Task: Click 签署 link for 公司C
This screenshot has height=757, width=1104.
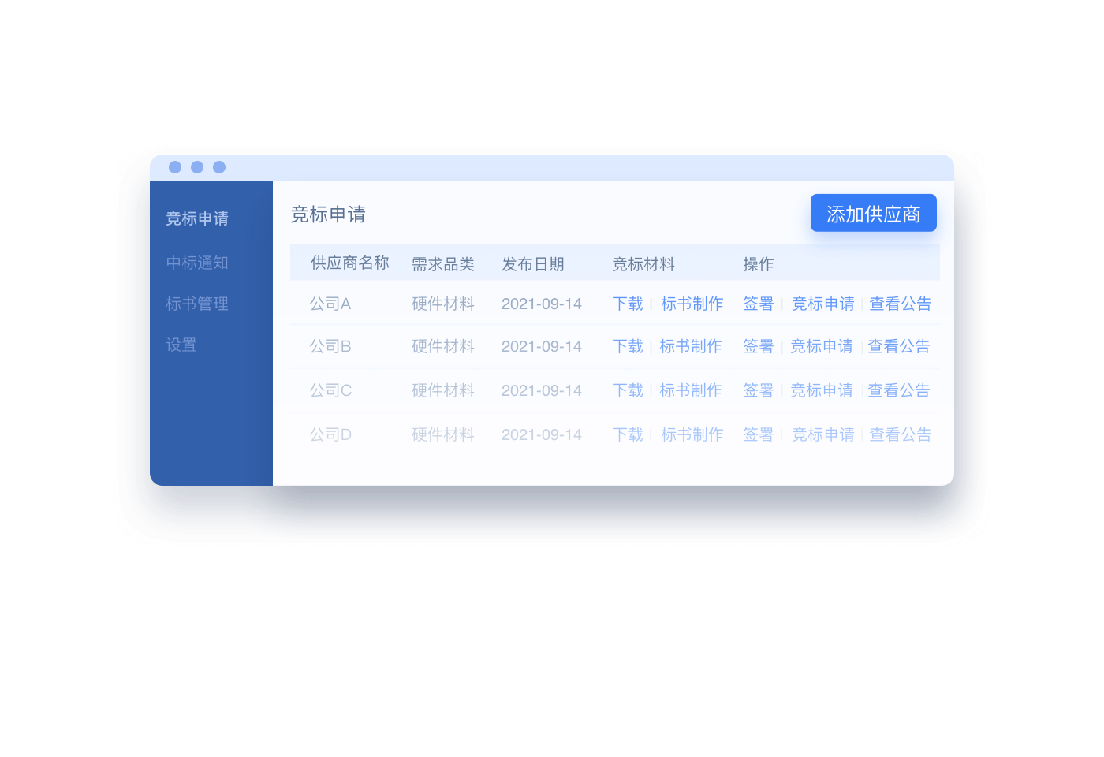Action: coord(758,390)
